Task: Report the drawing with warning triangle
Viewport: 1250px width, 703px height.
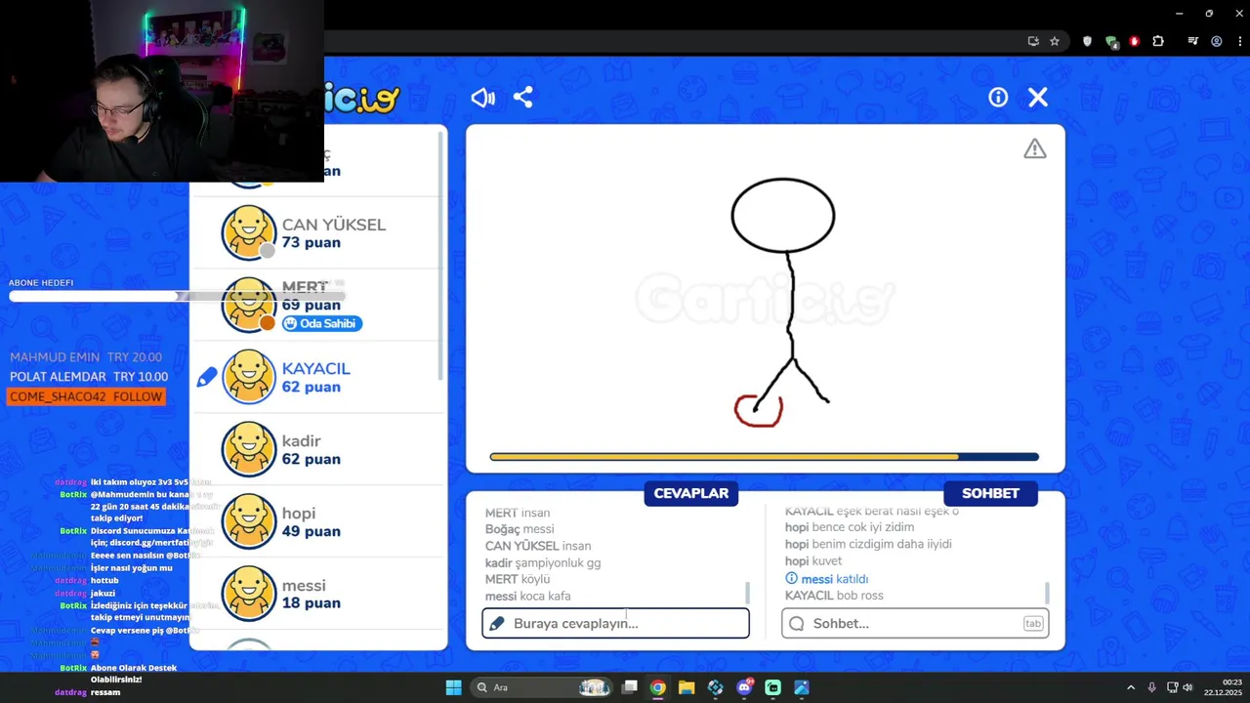Action: coord(1035,148)
